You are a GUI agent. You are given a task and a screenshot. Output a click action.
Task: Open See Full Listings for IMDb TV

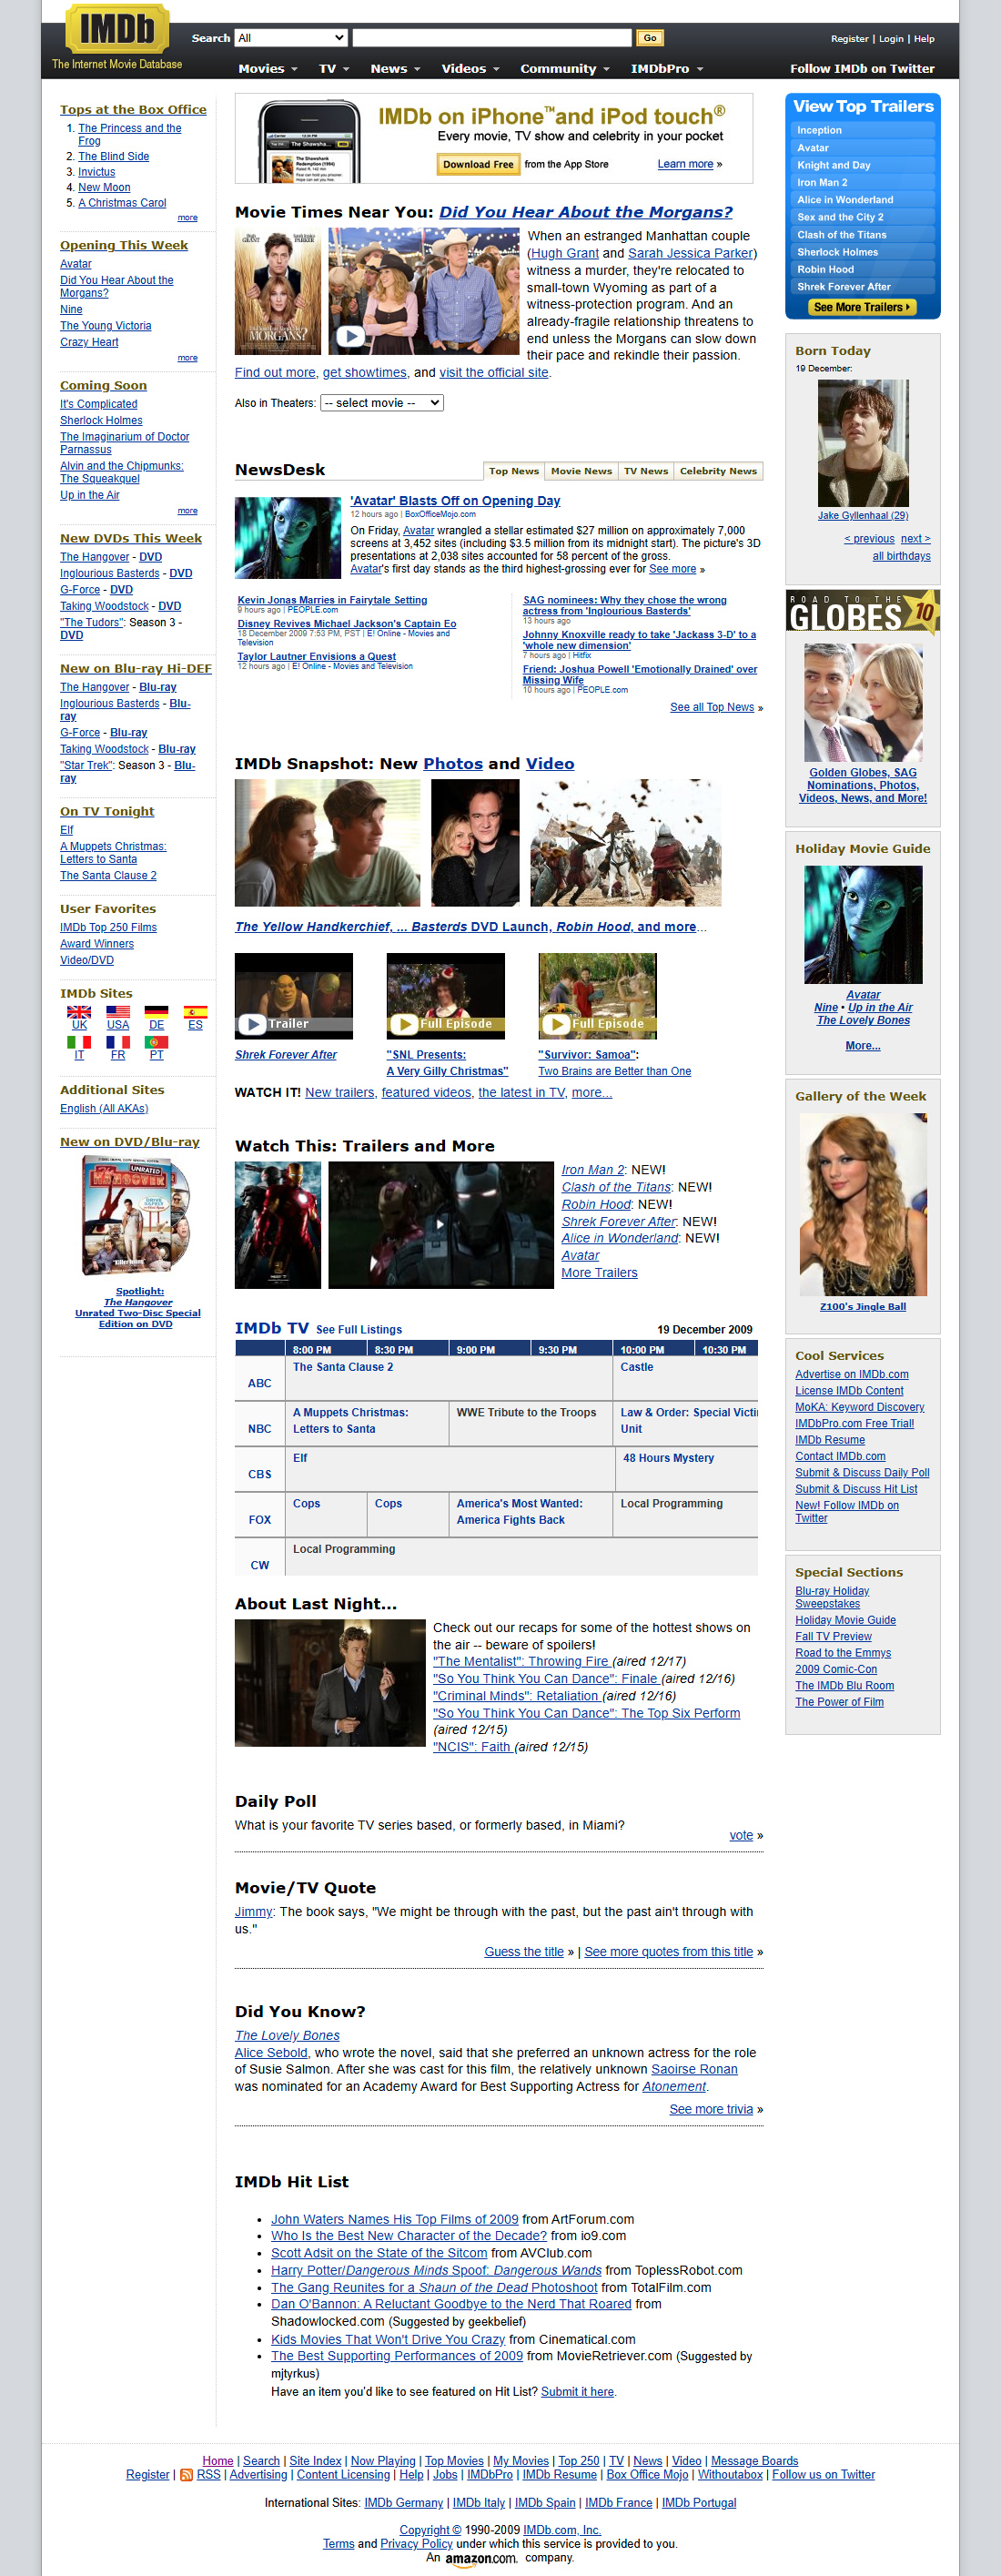pos(359,1330)
